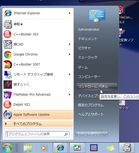Launch the 卓駆★ file manager icon
Image resolution: width=139 pixels, height=153 pixels.
[x=8, y=24]
